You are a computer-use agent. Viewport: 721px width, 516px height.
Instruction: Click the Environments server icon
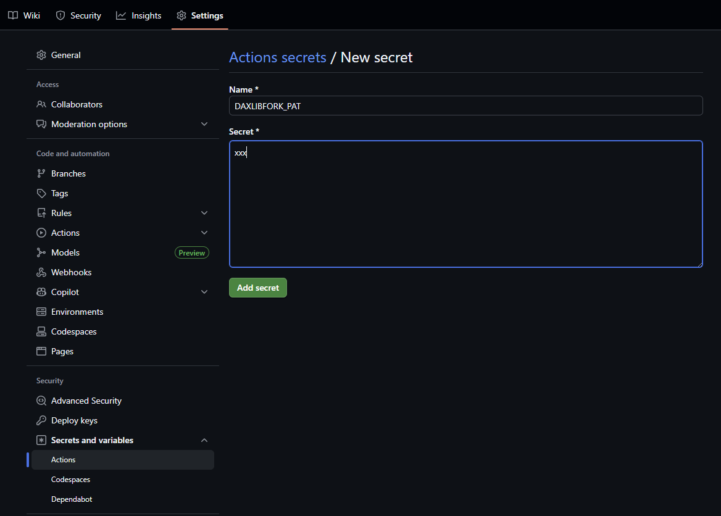pos(41,312)
